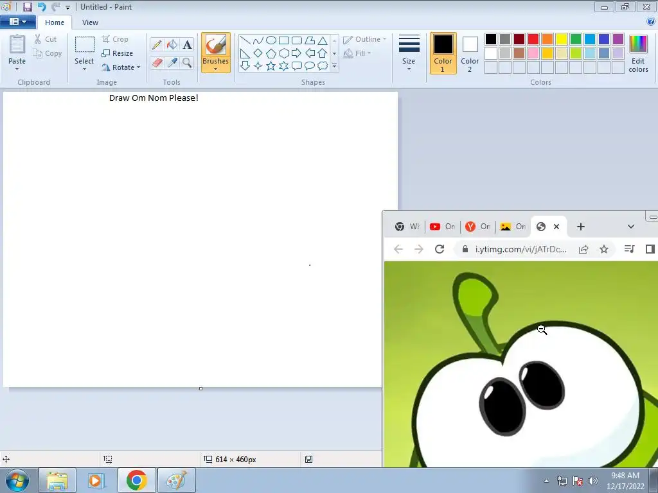Open the Windows Start menu
Screen dimensions: 658x493
(x=17, y=480)
